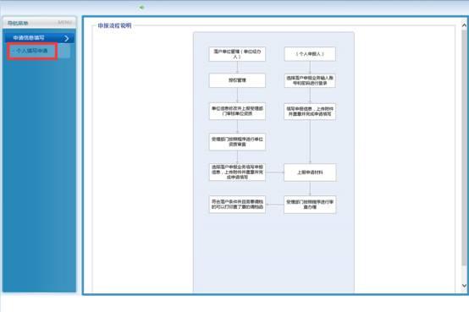
Task: Click the 受理部门按照程序进行审查办理 box
Action: [310, 205]
